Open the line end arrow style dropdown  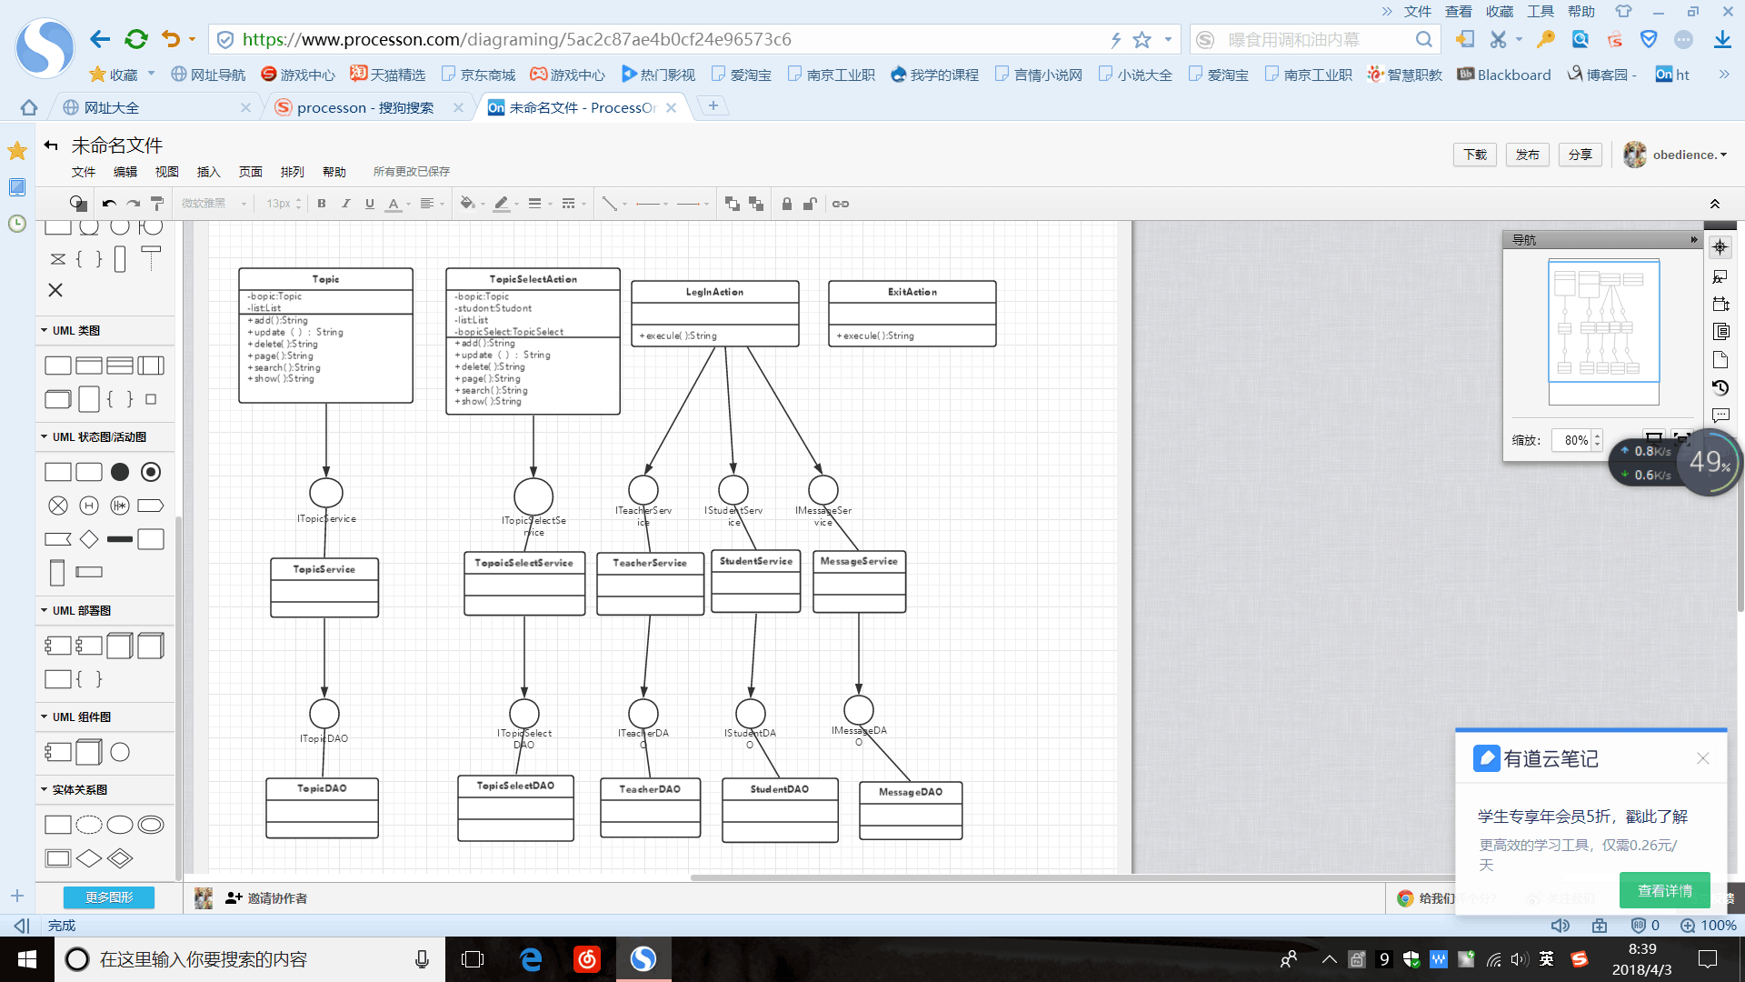693,204
